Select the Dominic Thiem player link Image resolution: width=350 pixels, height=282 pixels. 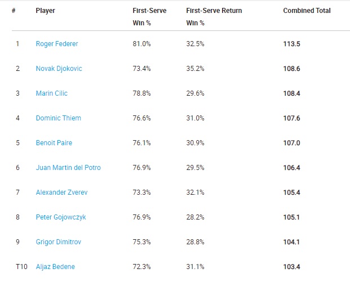[x=59, y=118]
